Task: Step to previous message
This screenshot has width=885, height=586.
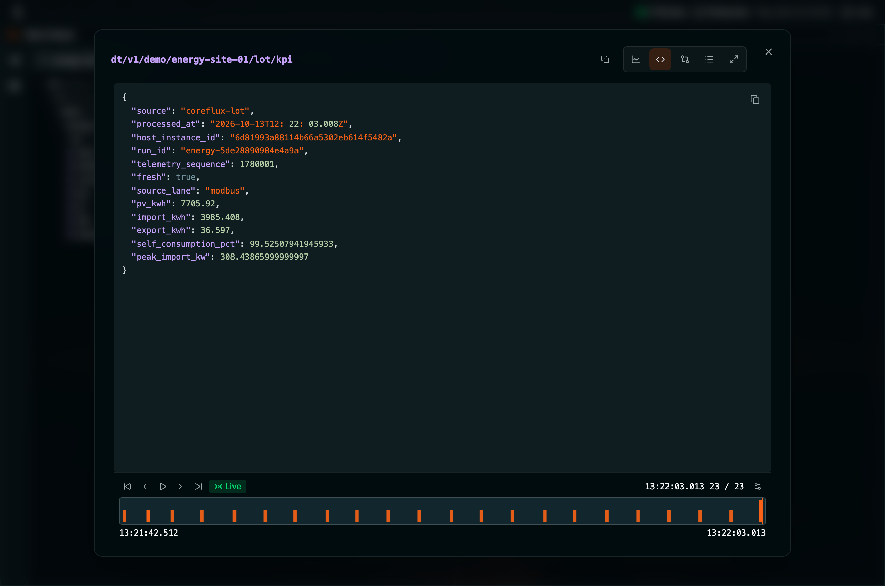Action: tap(145, 486)
